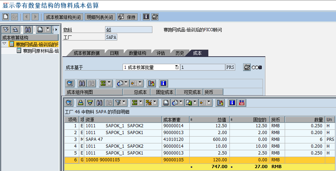Sort ascending in itemization toolbar
This screenshot has width=336, height=171.
click(81, 103)
